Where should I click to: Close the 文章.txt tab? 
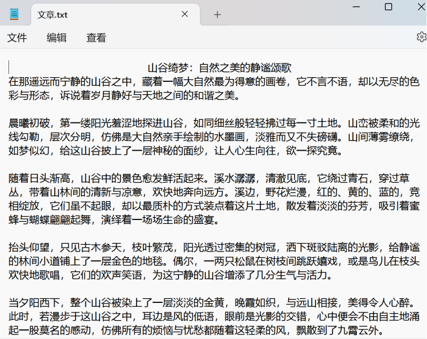coord(185,14)
